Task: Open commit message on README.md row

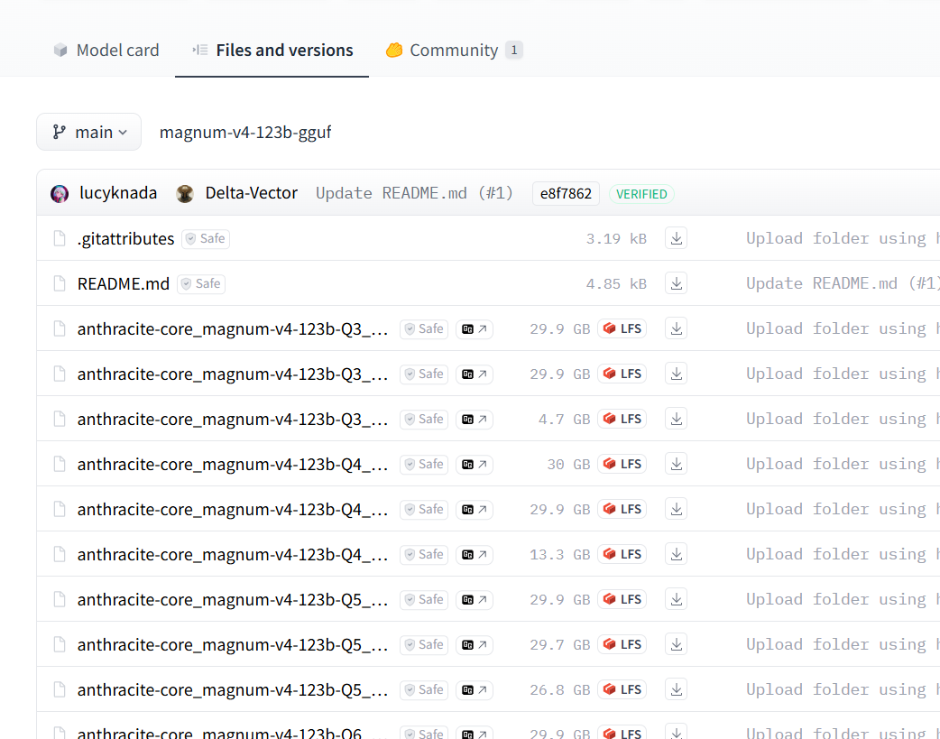Action: 843,283
